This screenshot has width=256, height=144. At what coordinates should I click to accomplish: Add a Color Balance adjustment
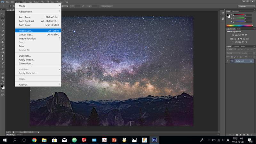[235, 39]
